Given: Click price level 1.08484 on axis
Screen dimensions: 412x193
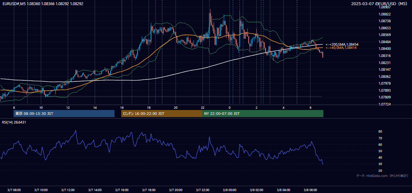Looking at the screenshot, I should [385, 42].
